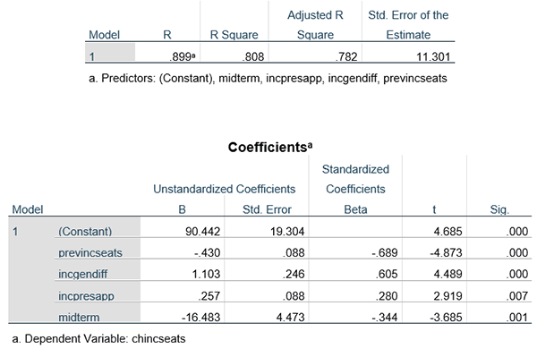Click previncseats Beta value -.689
537x357 pixels.
[385, 253]
